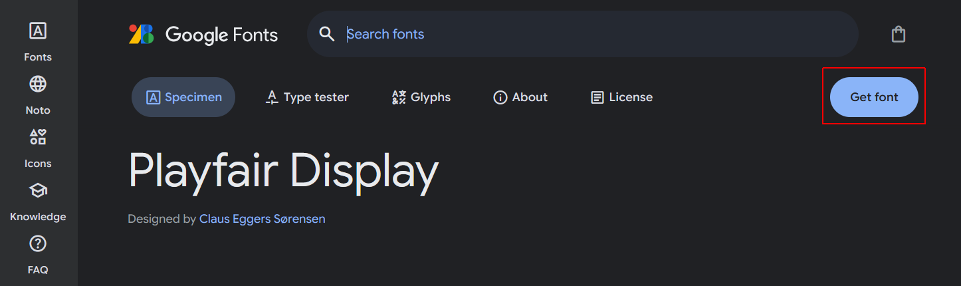Viewport: 961px width, 286px height.
Task: Open the Fonts section in sidebar
Action: click(38, 41)
